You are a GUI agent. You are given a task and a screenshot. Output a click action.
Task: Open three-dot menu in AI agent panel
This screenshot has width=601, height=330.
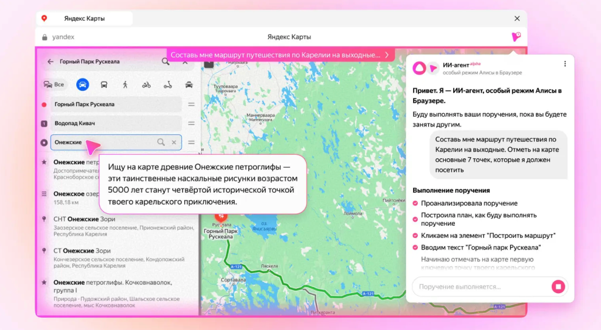pos(565,64)
